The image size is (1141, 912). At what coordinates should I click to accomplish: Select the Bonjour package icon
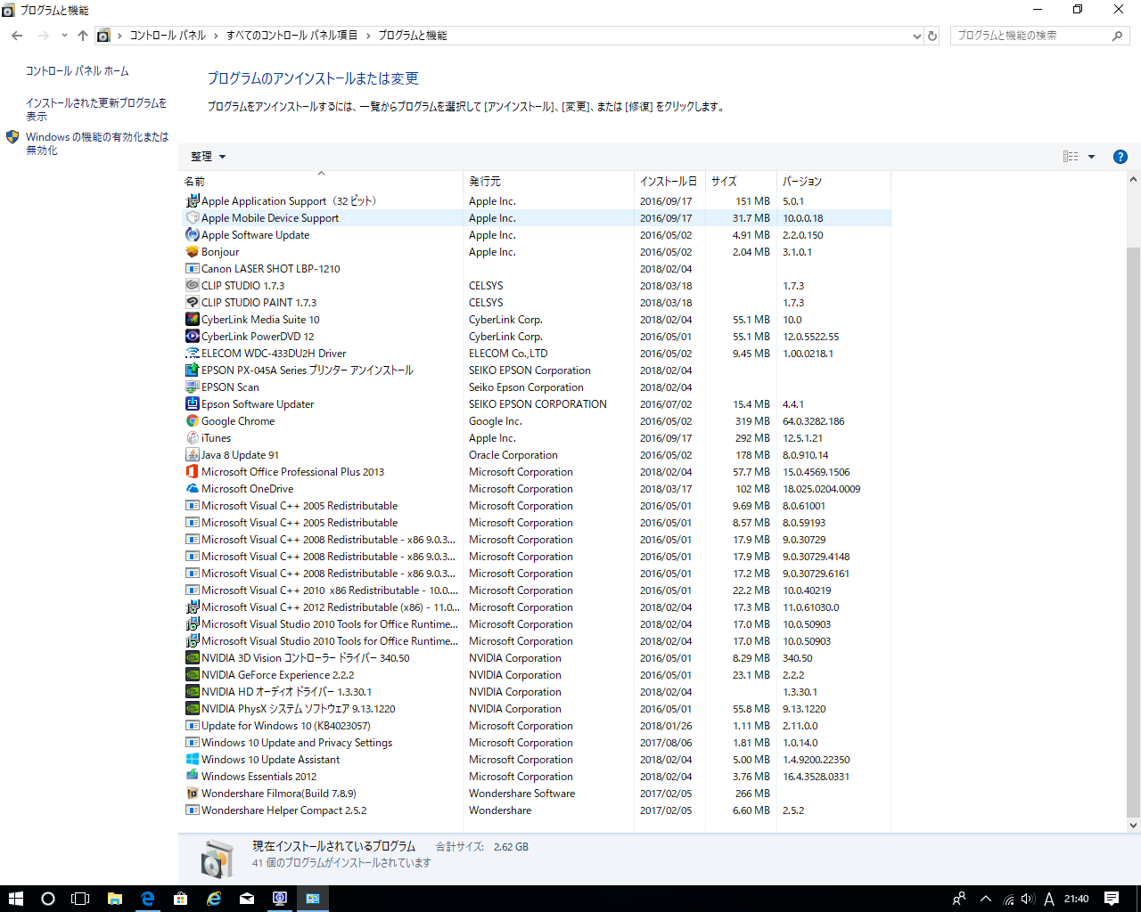(x=193, y=252)
